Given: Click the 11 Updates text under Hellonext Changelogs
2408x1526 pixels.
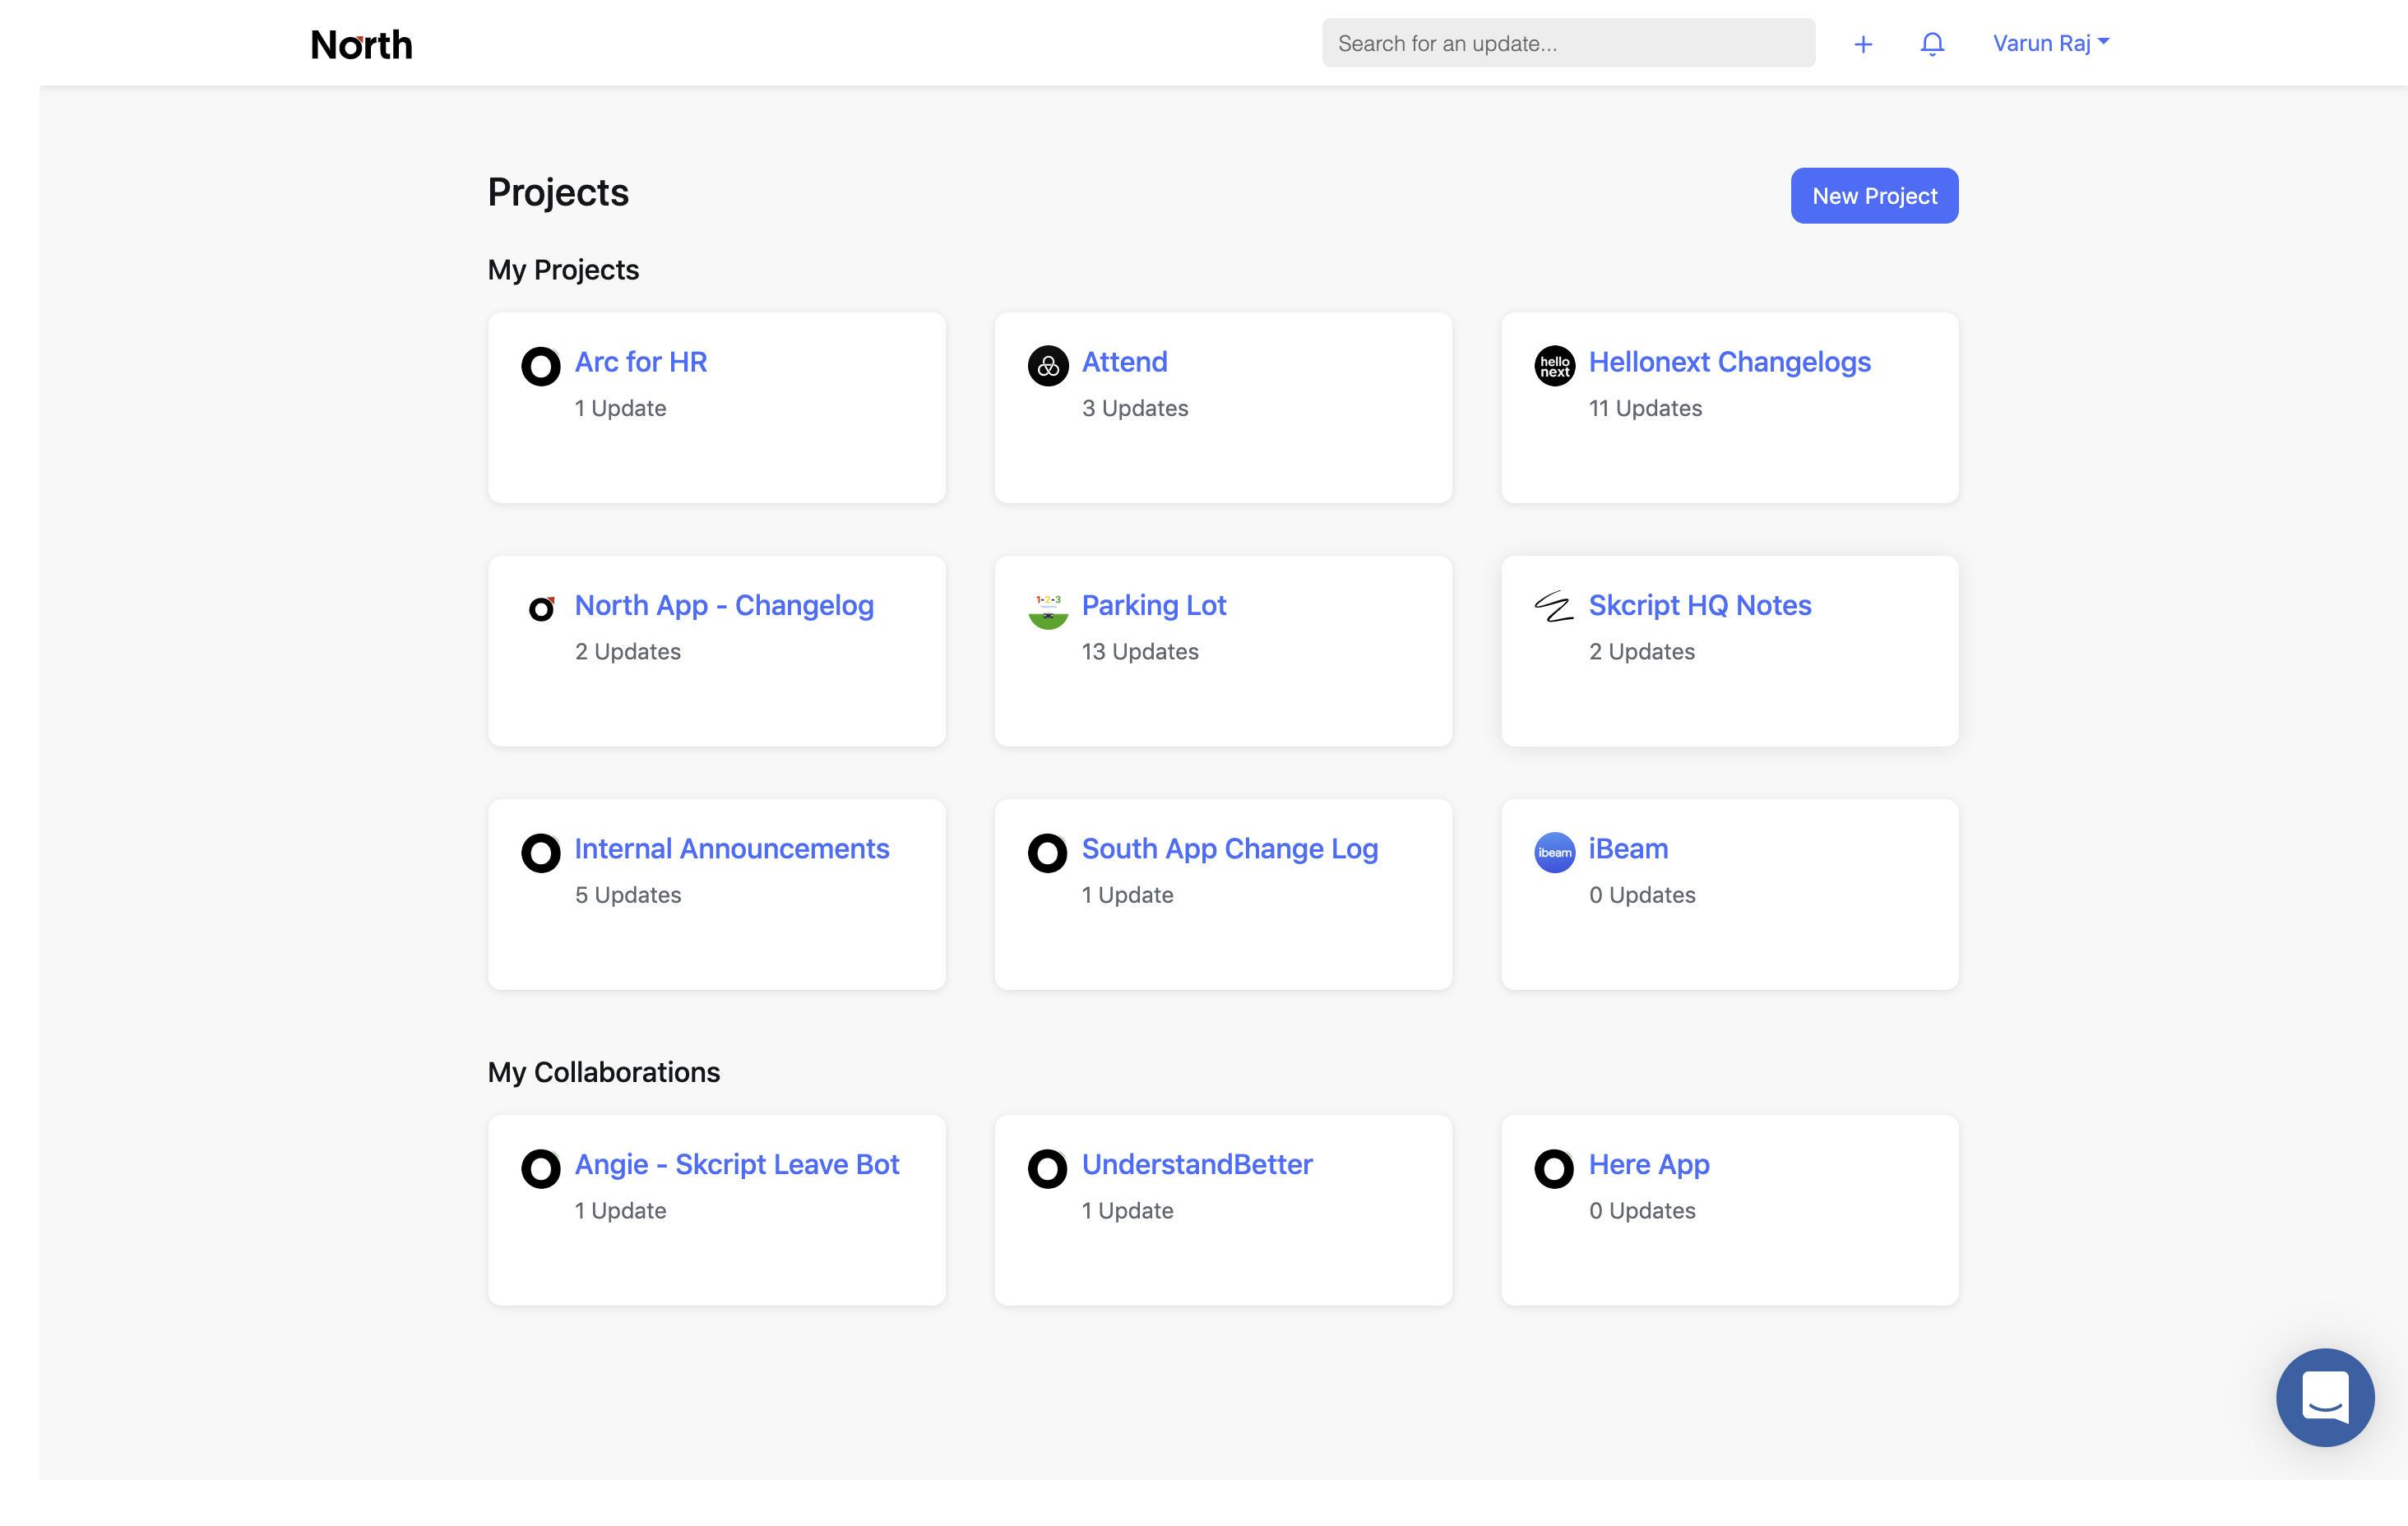Looking at the screenshot, I should (x=1645, y=408).
